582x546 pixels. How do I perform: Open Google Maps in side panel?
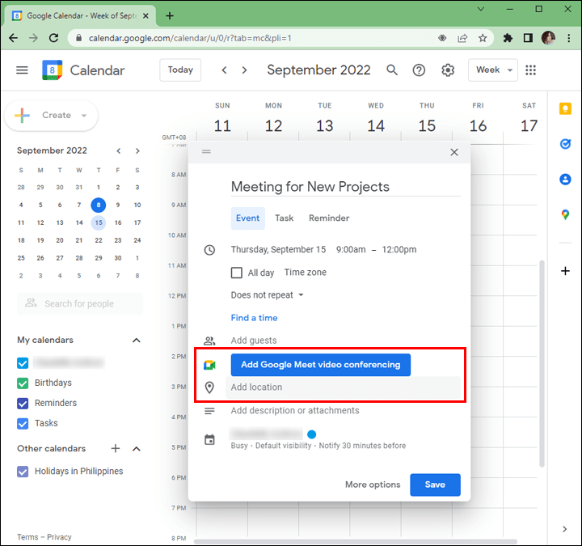(565, 214)
